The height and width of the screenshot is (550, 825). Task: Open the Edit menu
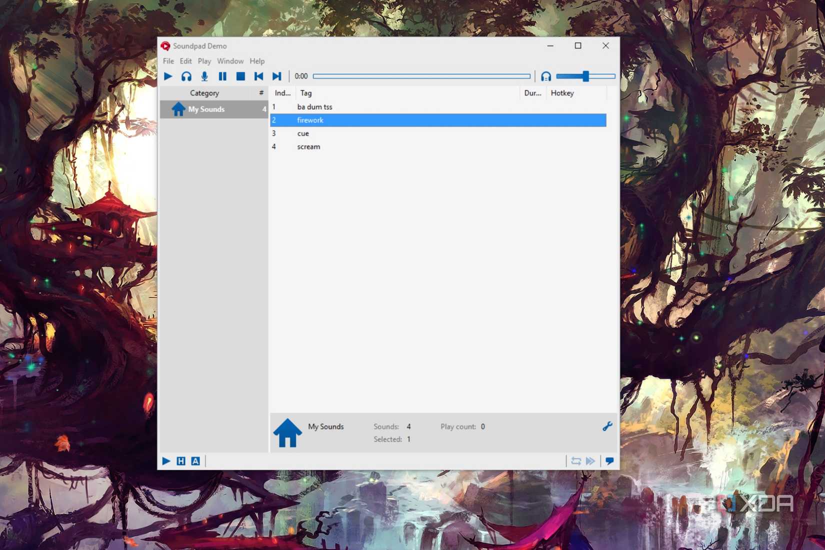coord(185,61)
